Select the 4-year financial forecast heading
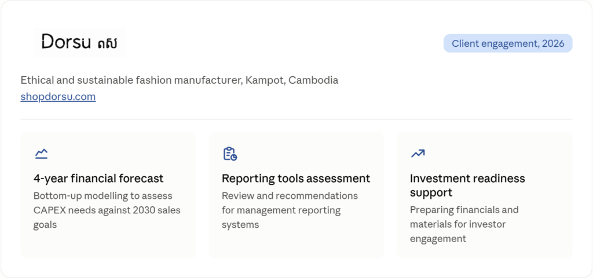The image size is (593, 278). [98, 178]
